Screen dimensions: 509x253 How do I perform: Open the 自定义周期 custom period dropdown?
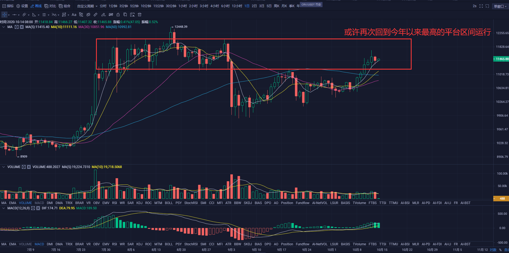[87, 6]
